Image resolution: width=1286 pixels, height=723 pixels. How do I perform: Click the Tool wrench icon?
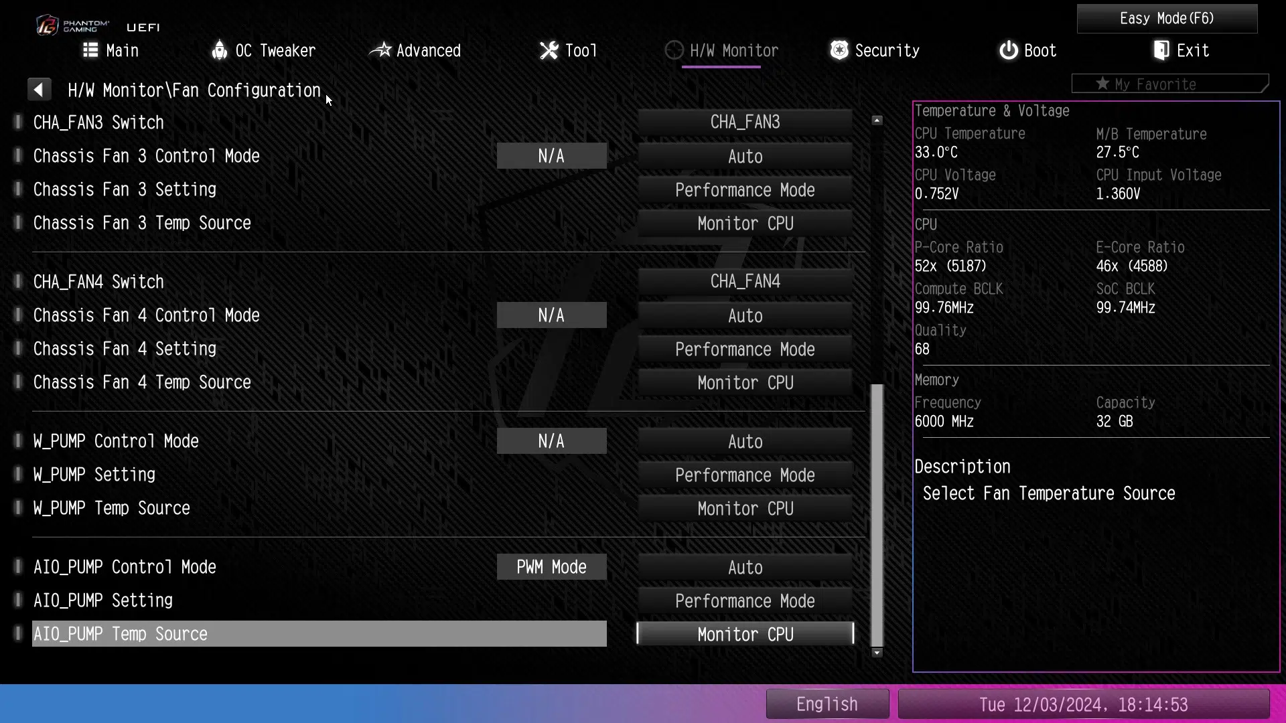(549, 50)
